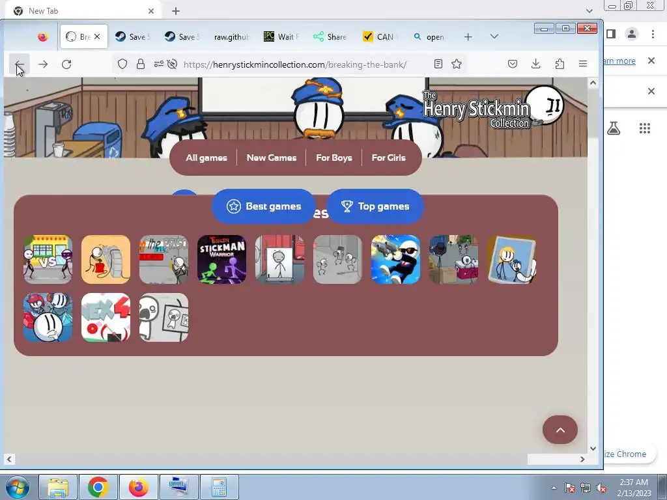Click Best games button
The width and height of the screenshot is (667, 500).
264,206
